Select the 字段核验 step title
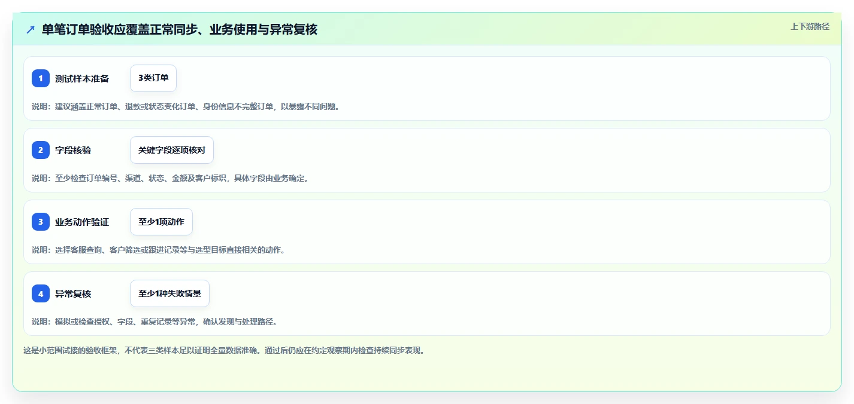Image resolution: width=854 pixels, height=404 pixels. coord(73,150)
